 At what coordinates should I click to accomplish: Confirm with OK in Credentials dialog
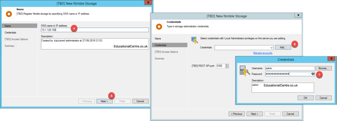(x=305, y=98)
